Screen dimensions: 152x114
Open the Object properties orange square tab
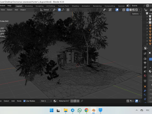[x=145, y=86]
